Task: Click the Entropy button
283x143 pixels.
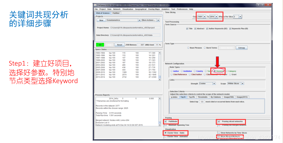Action: [241, 48]
